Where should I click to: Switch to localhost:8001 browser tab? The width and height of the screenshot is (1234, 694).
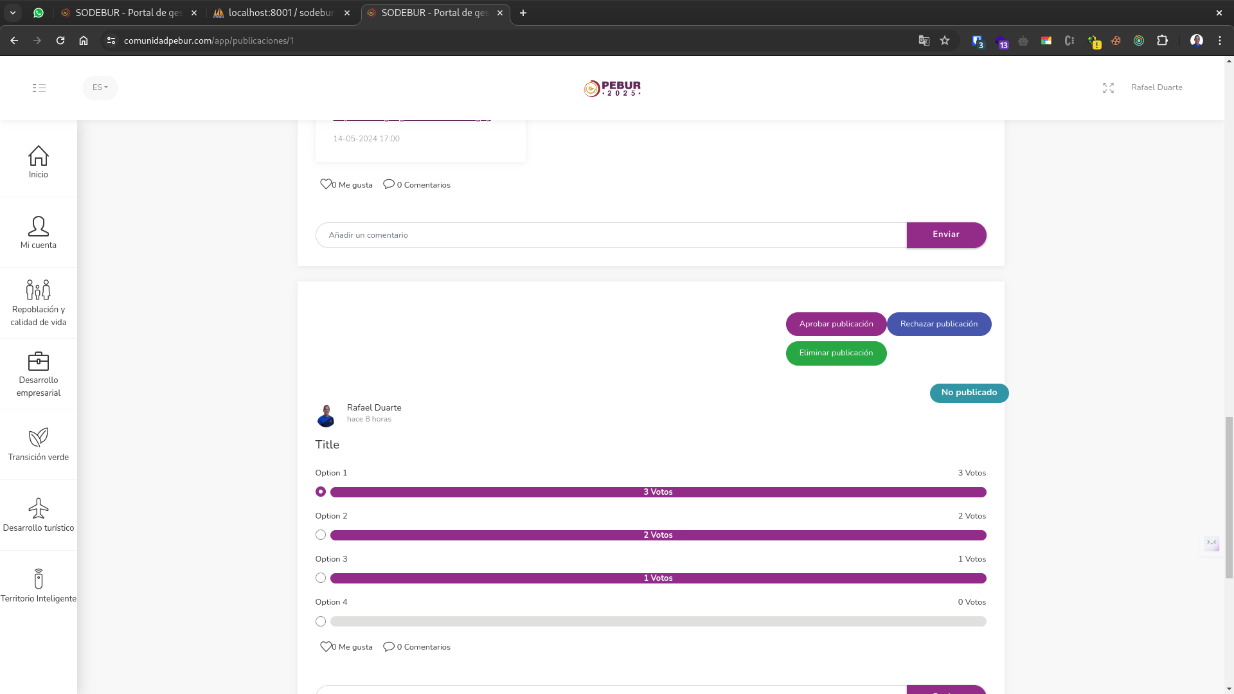(x=281, y=13)
